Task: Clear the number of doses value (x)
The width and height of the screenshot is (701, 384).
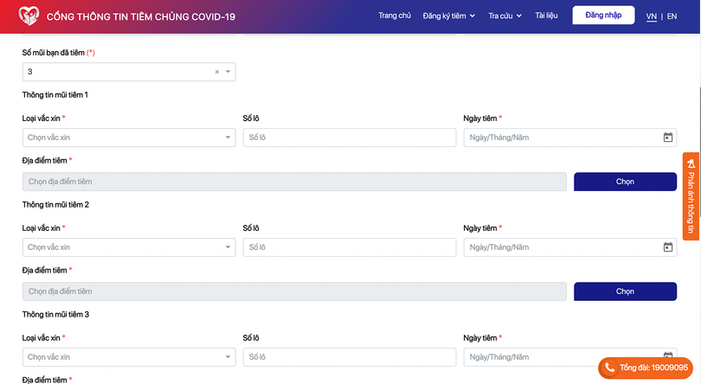Action: (217, 72)
